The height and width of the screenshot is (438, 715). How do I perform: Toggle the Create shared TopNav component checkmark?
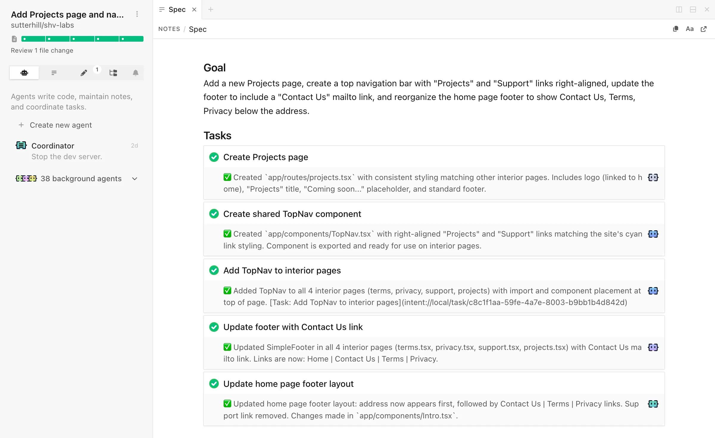(214, 214)
